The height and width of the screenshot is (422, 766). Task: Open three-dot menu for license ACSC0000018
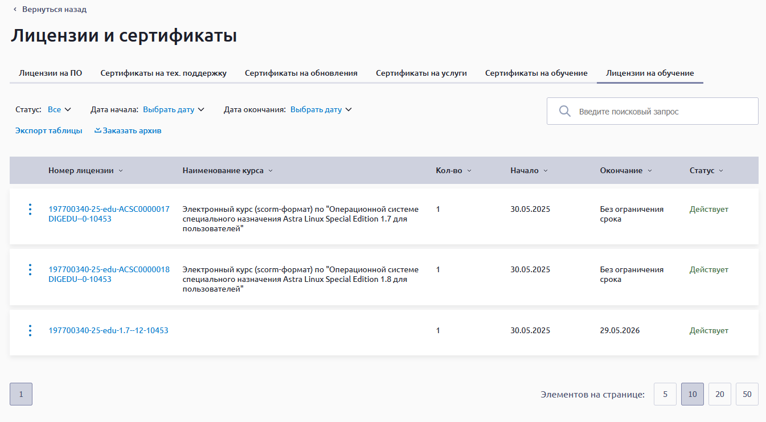click(x=30, y=270)
